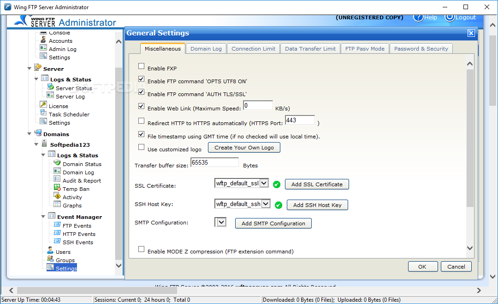The height and width of the screenshot is (304, 498).
Task: Click Create Your Own Logo button
Action: pyautogui.click(x=244, y=148)
